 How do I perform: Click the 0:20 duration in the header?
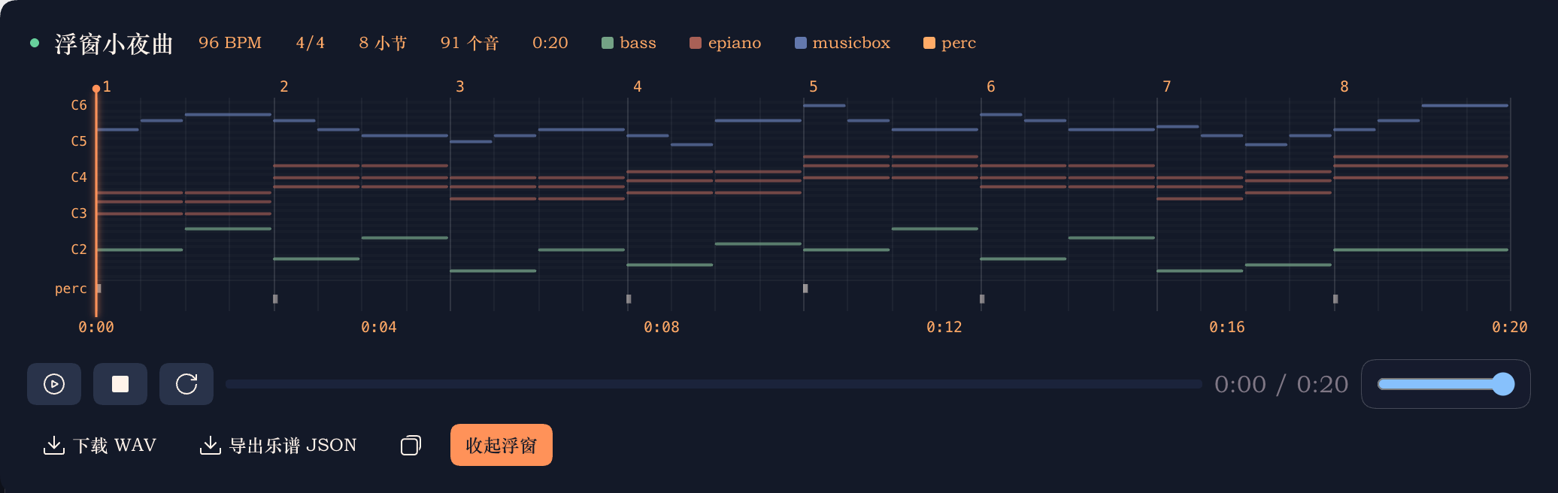(550, 43)
